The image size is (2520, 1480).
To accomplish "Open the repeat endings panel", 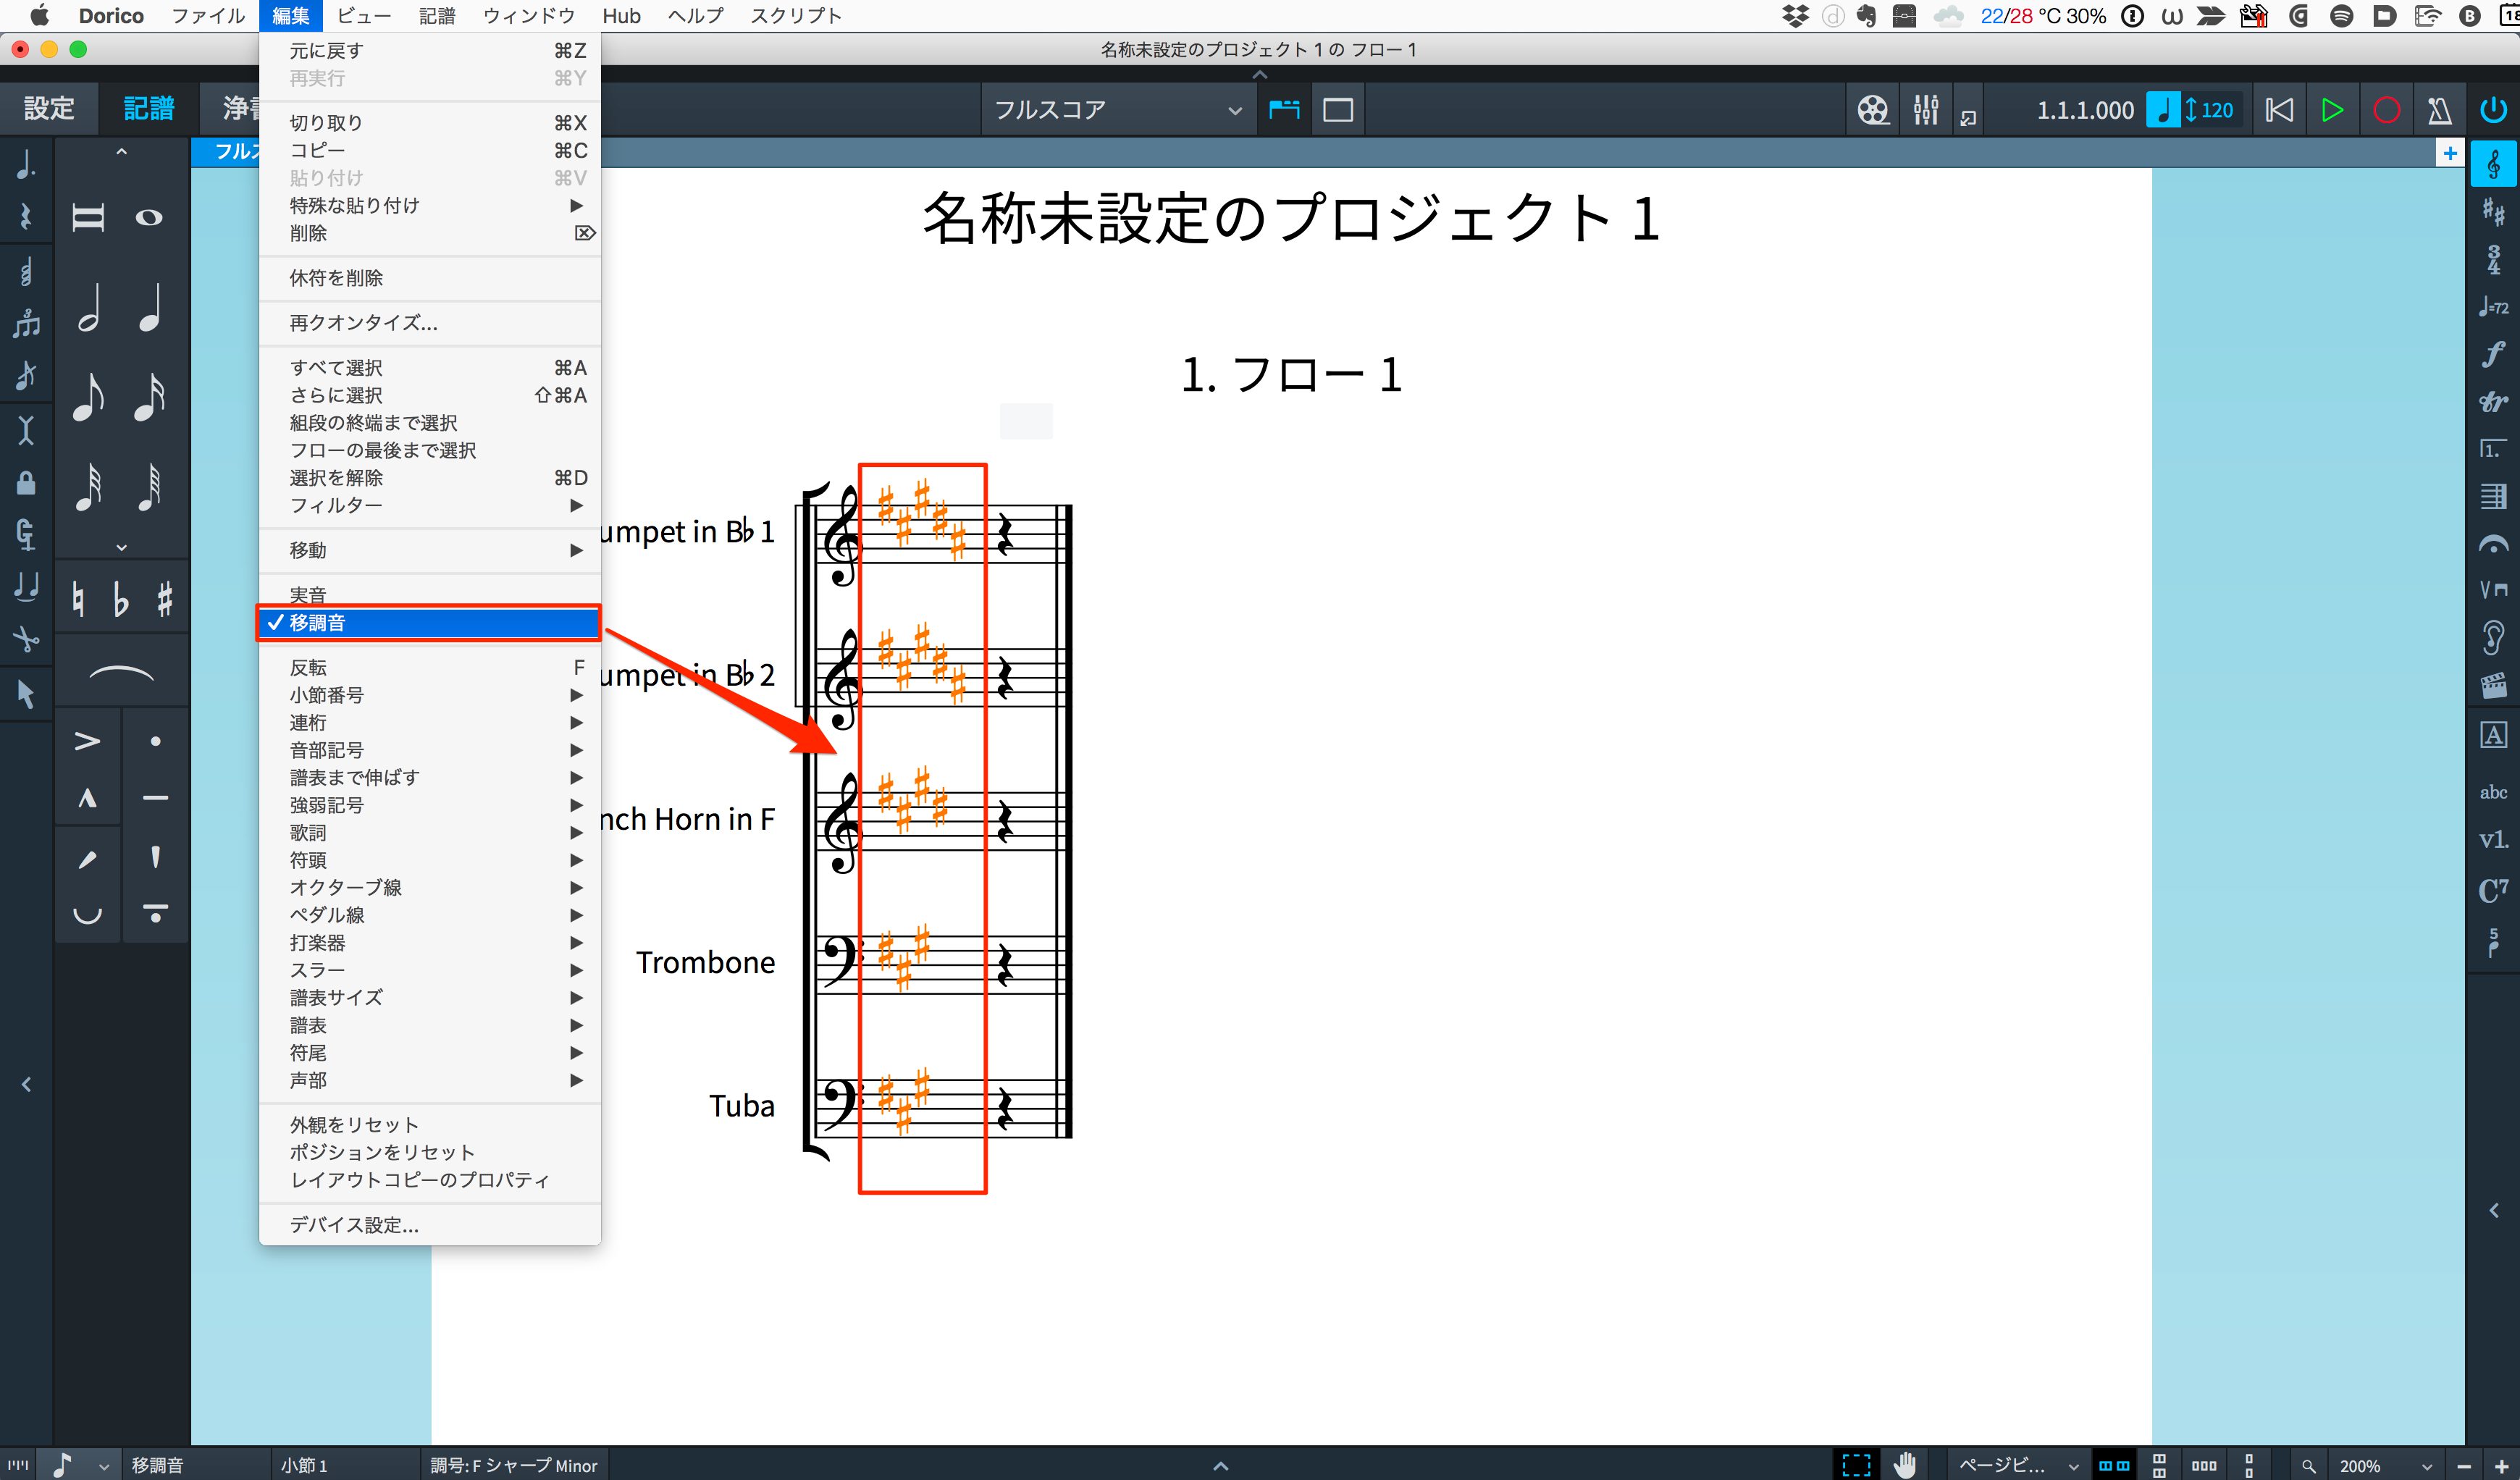I will click(x=2493, y=449).
